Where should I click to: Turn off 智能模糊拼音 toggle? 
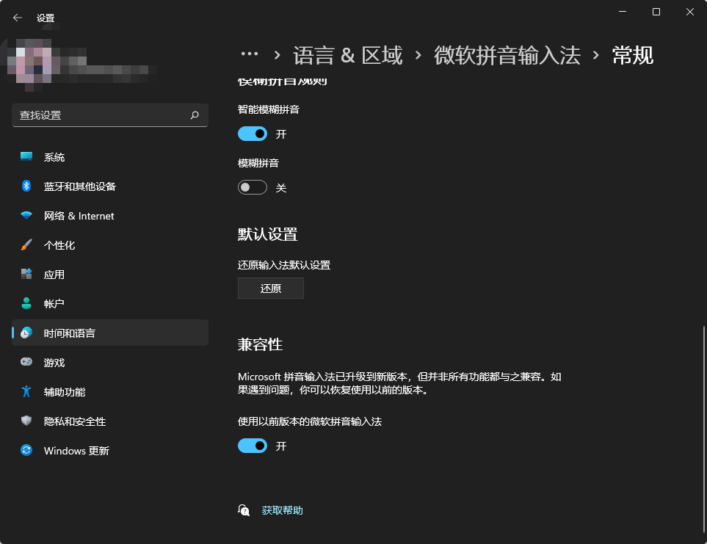pyautogui.click(x=253, y=134)
